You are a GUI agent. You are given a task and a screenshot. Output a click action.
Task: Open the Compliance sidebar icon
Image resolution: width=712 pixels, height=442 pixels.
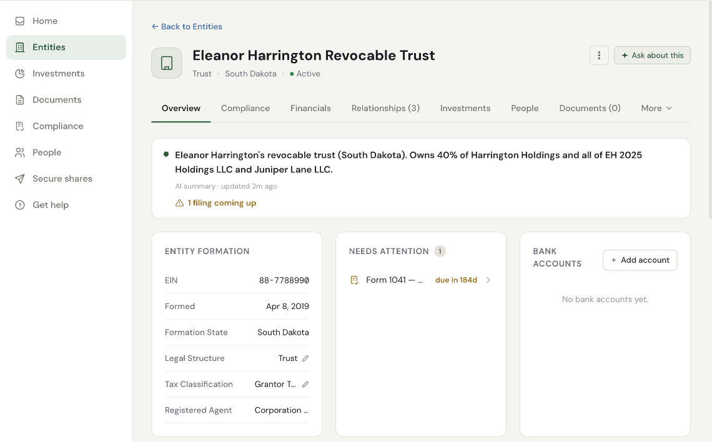[20, 126]
